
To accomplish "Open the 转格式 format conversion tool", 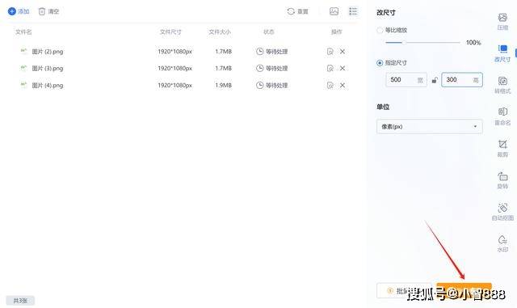I will coord(502,85).
